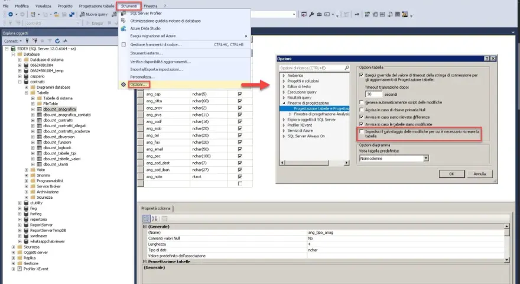Click the save all disks icon in toolbar
Viewport: 520px width, 284px height.
click(x=71, y=14)
